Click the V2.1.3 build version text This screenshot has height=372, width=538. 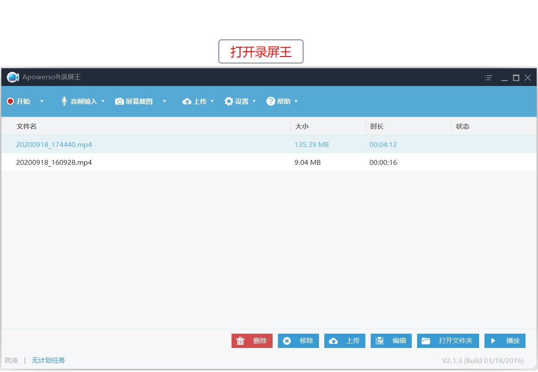point(483,360)
